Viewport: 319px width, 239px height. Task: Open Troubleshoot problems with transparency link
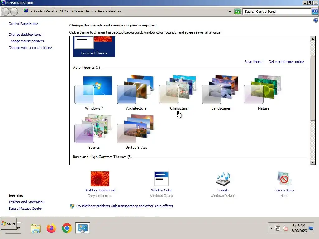pyautogui.click(x=124, y=206)
